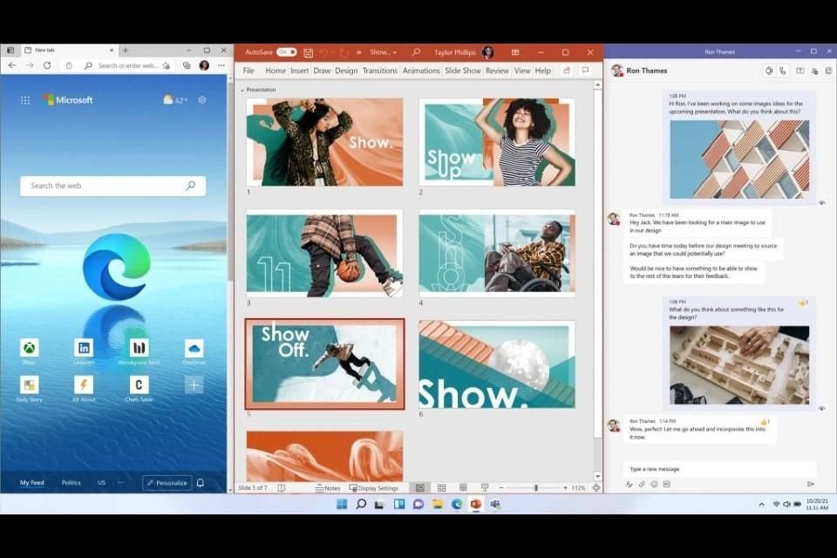Select Normal view in PowerPoint status bar
This screenshot has height=558, width=837.
coord(421,487)
